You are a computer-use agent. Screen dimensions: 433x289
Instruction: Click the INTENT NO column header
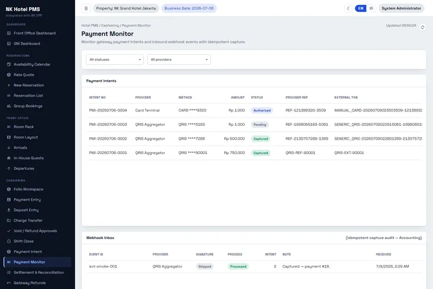[97, 98]
